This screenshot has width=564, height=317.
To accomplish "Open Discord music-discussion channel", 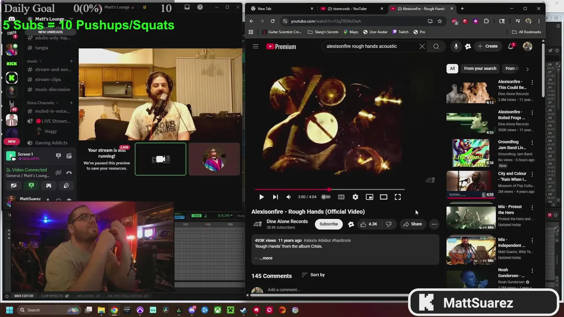I will pyautogui.click(x=52, y=89).
